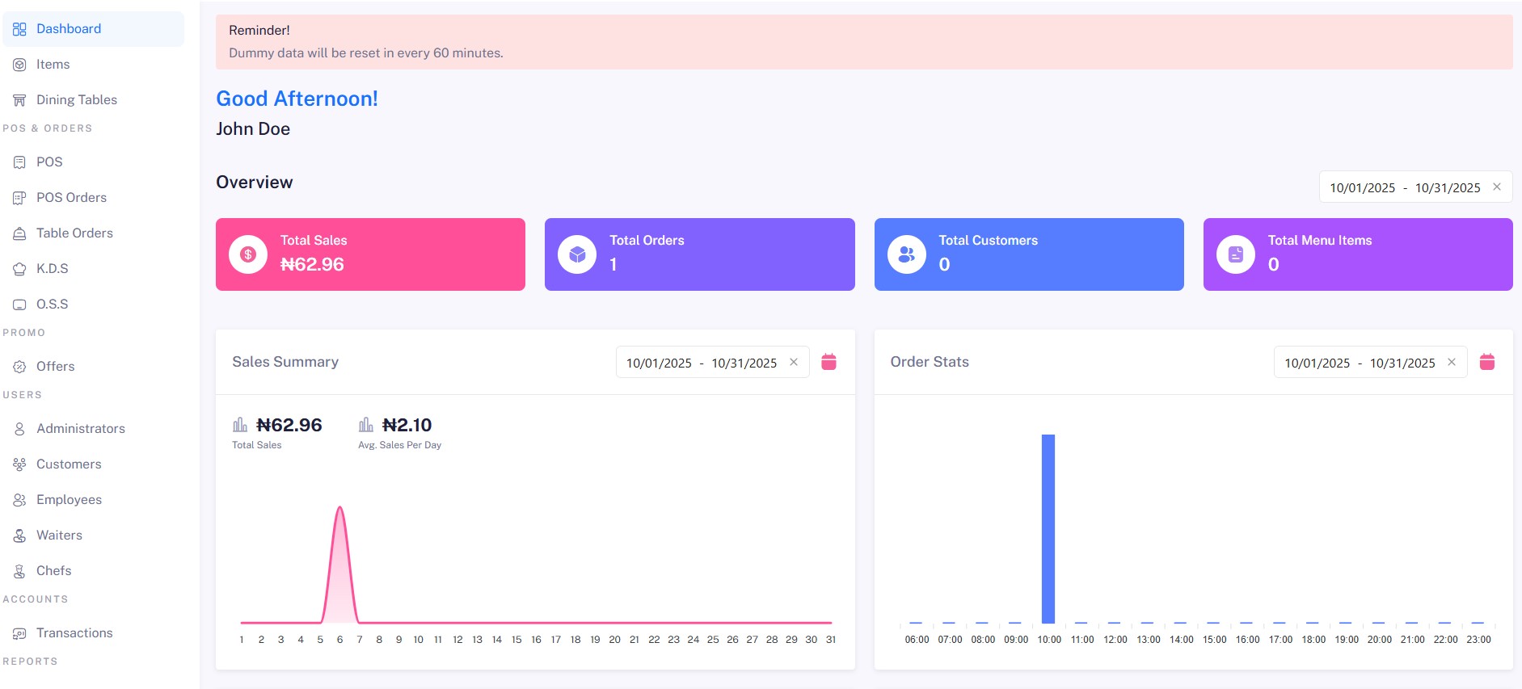Clear the Sales Summary date range
1522x689 pixels.
pos(794,362)
